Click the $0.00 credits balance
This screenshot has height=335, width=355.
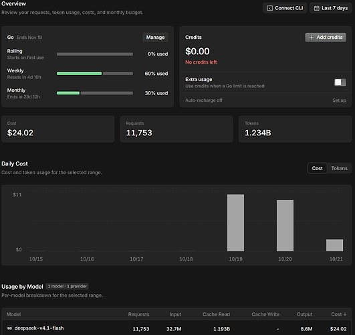coord(197,52)
